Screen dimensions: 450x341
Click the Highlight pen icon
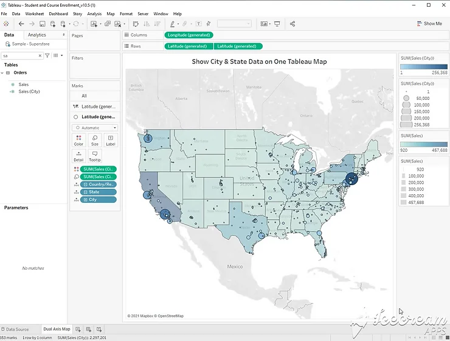click(173, 24)
